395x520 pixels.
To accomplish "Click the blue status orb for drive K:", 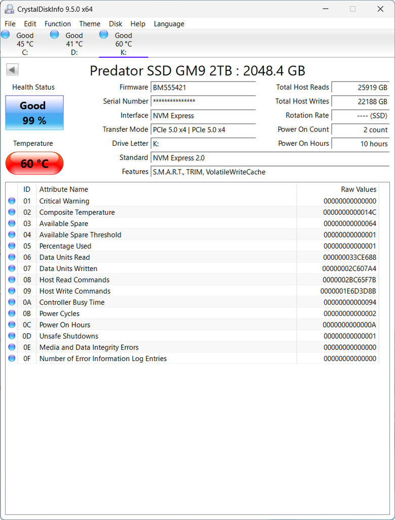I will [103, 34].
